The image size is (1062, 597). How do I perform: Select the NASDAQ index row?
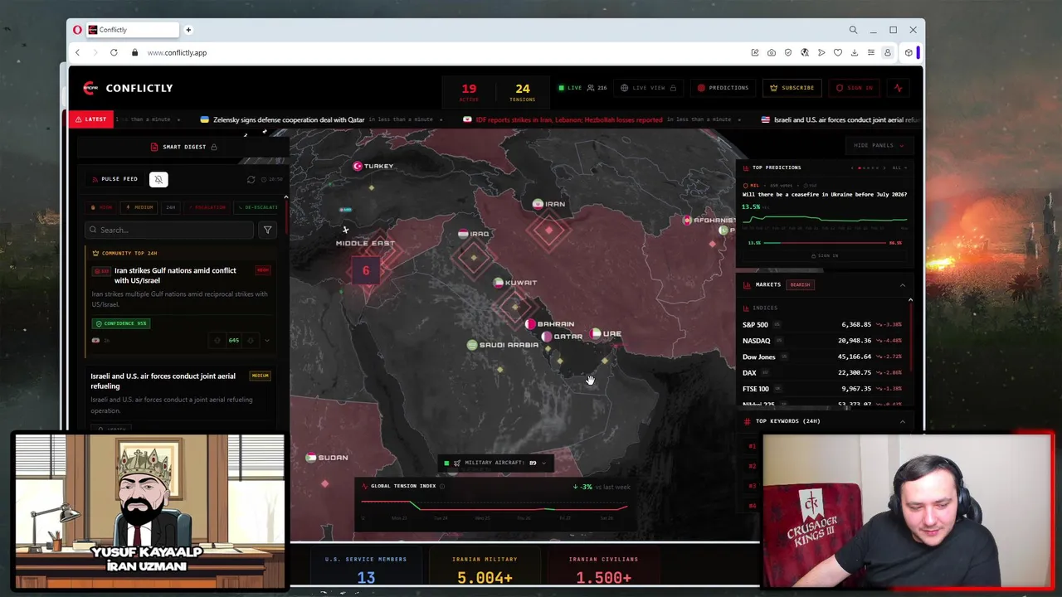click(x=822, y=341)
